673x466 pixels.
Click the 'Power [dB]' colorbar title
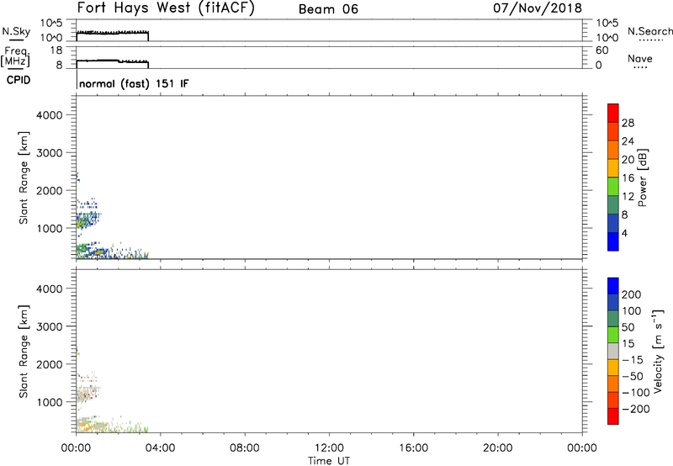(642, 177)
